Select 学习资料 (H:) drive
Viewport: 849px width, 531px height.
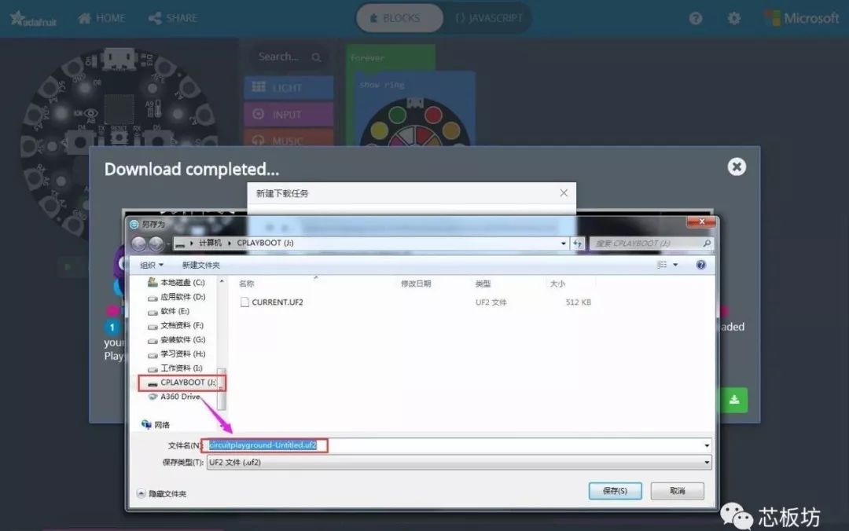177,353
